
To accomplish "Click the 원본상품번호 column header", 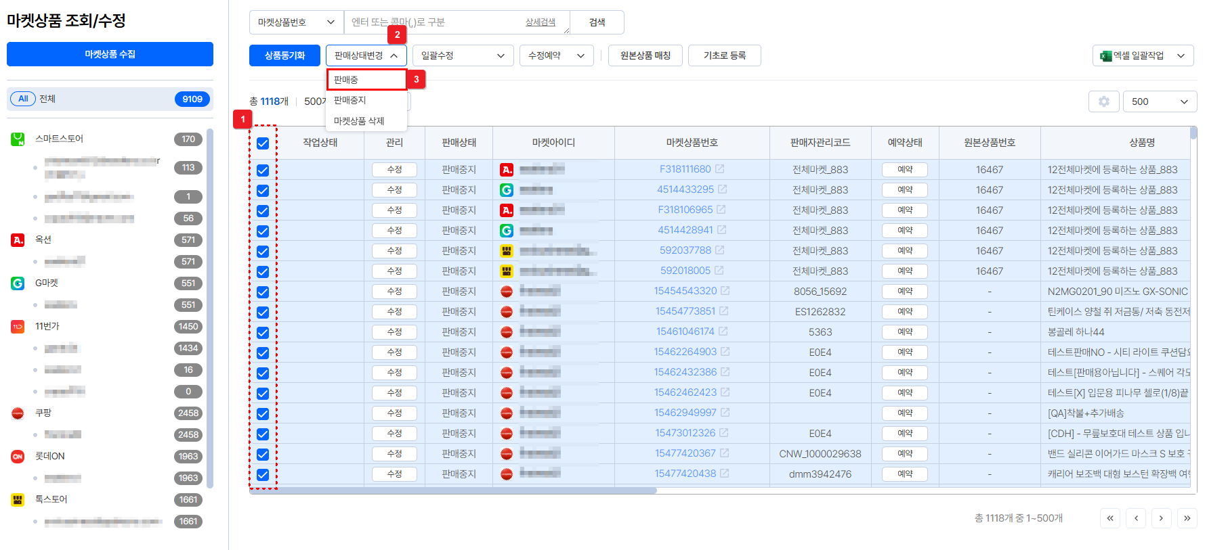I will click(x=990, y=143).
